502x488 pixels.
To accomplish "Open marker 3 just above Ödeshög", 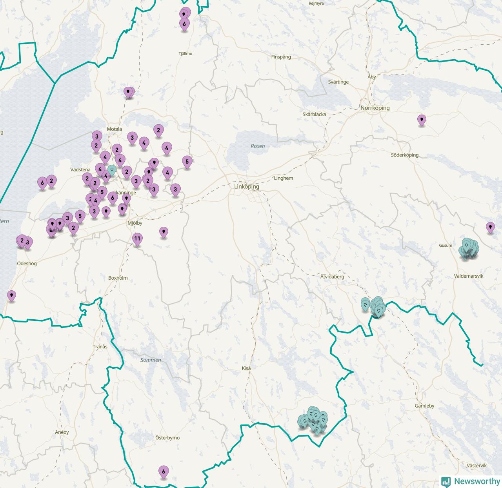I will [x=27, y=243].
